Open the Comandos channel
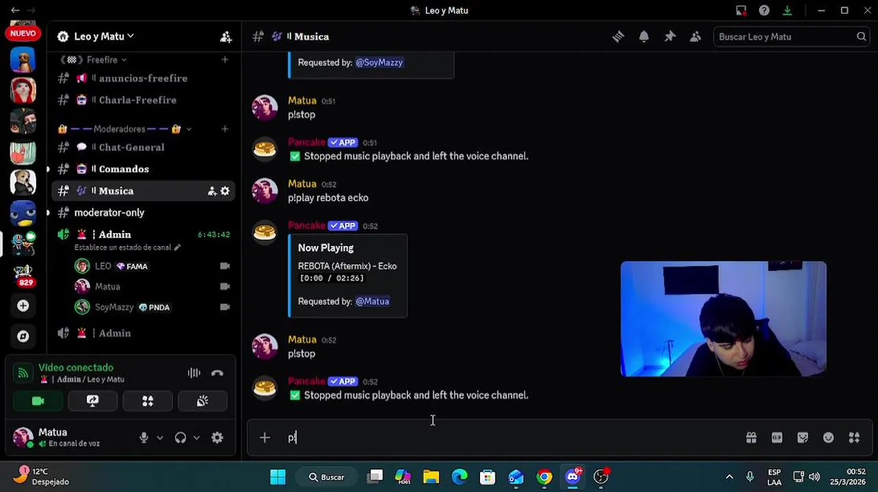Image resolution: width=878 pixels, height=492 pixels. (x=144, y=169)
